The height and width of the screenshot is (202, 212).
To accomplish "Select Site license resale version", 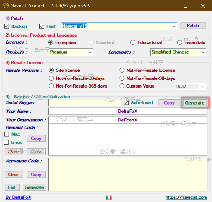I will coord(51,70).
